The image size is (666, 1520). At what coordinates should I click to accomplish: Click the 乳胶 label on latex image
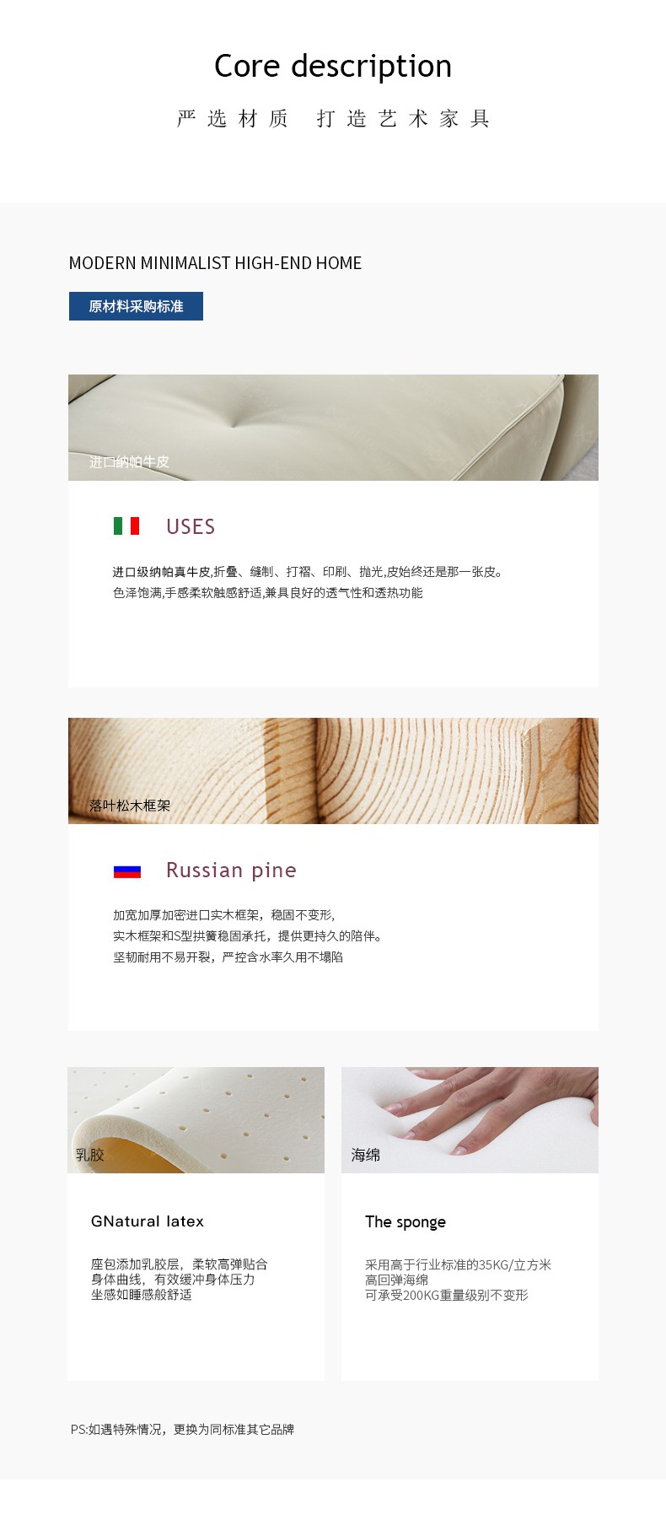89,1155
